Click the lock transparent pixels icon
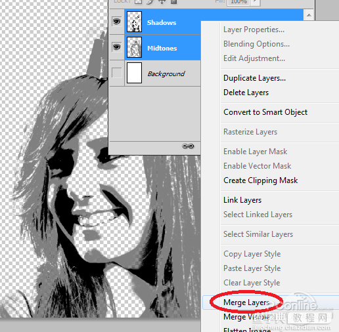Screen dimensions: 339x332 [138, 2]
